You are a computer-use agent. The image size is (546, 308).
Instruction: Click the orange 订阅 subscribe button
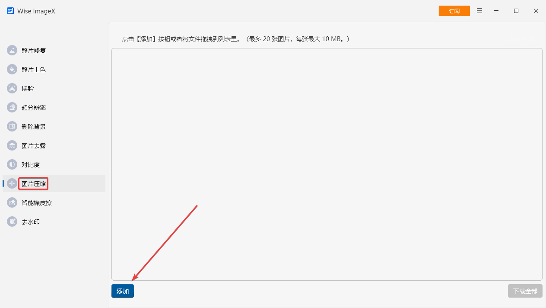tap(454, 10)
